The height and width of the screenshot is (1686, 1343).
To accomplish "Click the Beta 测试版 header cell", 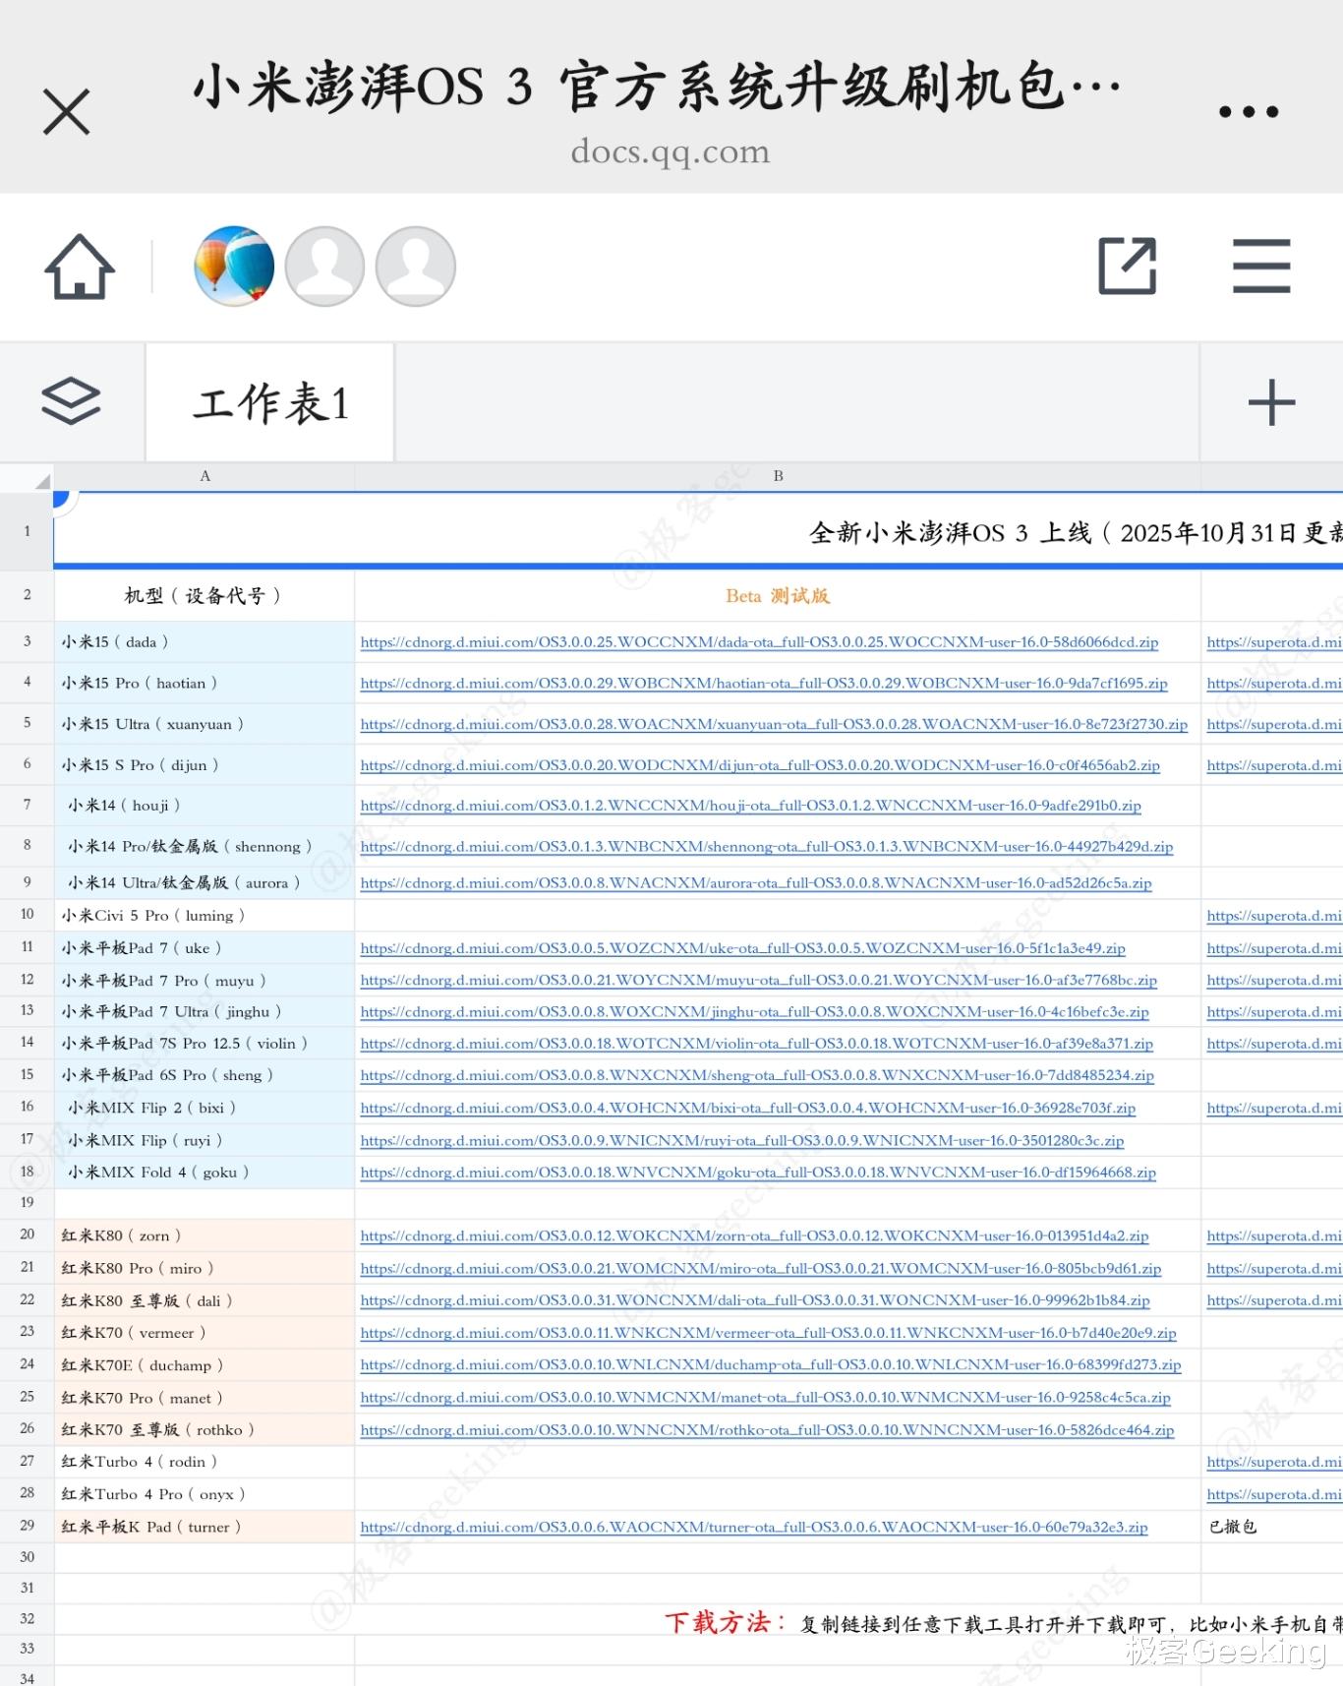I will [x=778, y=596].
